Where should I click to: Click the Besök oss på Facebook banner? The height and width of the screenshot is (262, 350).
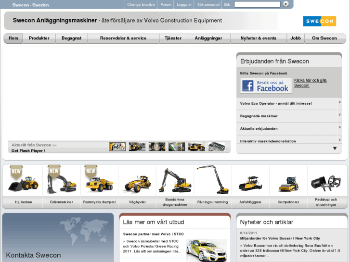[x=266, y=86]
